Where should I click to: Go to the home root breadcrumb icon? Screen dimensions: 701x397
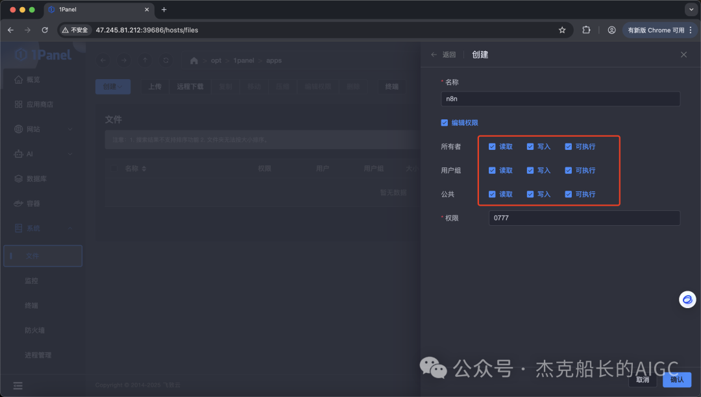click(x=193, y=61)
